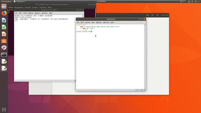Open Window menu in Untitled editor
The width and height of the screenshot is (201, 113).
tap(106, 22)
